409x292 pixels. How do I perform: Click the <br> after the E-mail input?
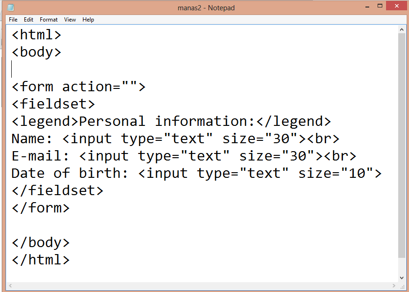click(340, 156)
